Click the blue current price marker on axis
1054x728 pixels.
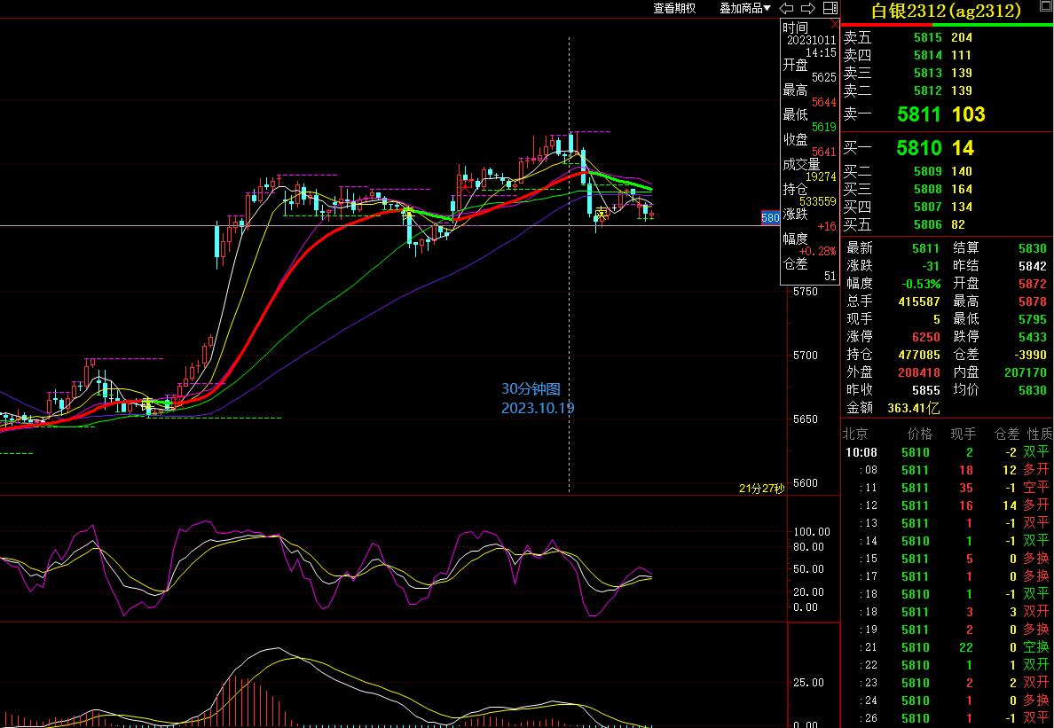tap(770, 217)
